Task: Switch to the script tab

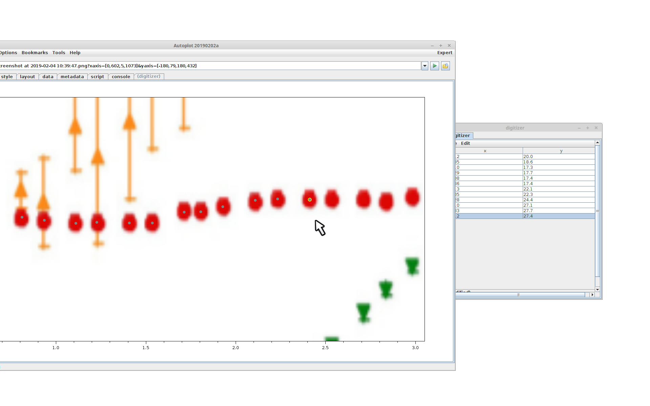Action: coord(97,77)
